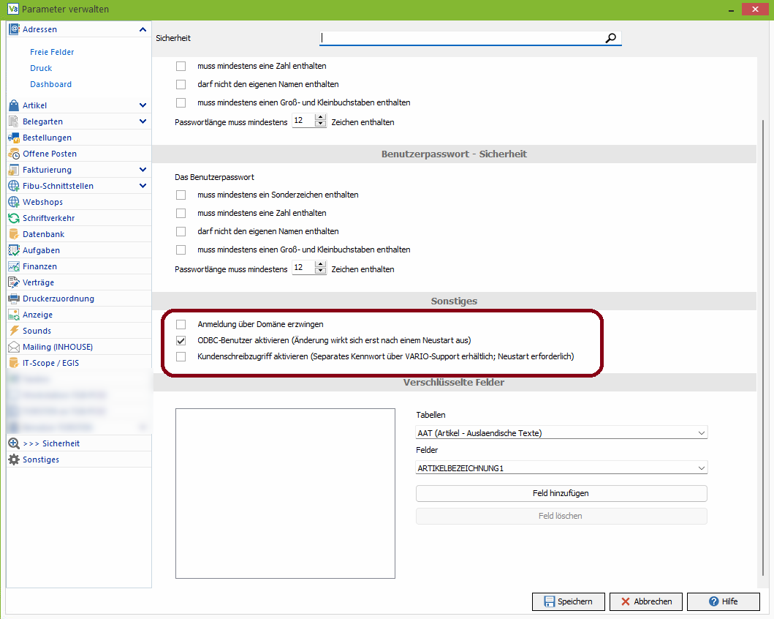Uncheck ODBC-Benutzer aktivieren checkbox

(x=181, y=340)
